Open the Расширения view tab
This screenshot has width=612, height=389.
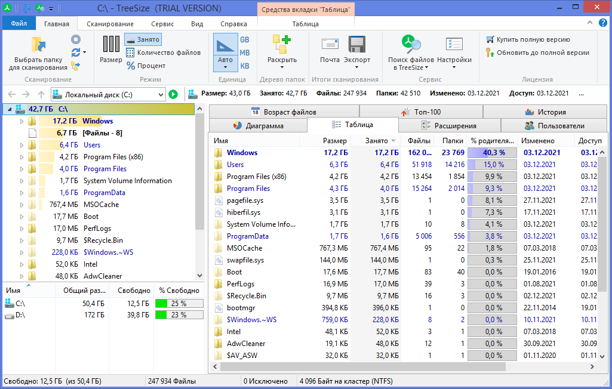449,126
